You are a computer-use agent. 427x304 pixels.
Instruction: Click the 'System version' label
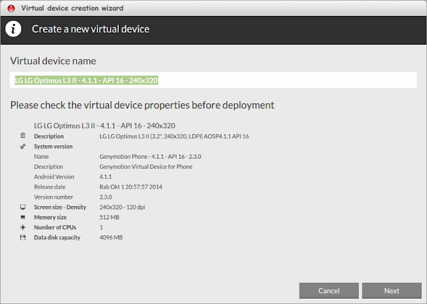pyautogui.click(x=53, y=147)
